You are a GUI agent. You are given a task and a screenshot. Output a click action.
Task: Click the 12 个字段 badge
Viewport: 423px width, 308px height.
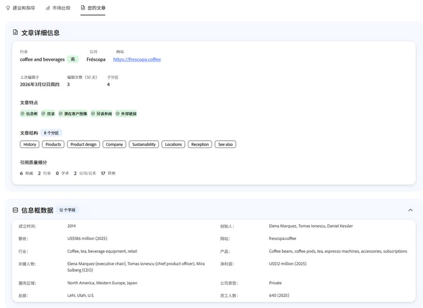68,209
